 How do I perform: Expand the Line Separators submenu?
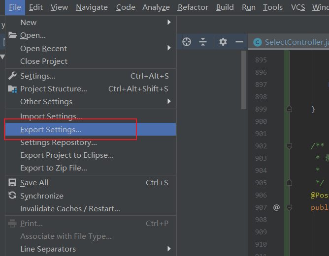tap(169, 249)
